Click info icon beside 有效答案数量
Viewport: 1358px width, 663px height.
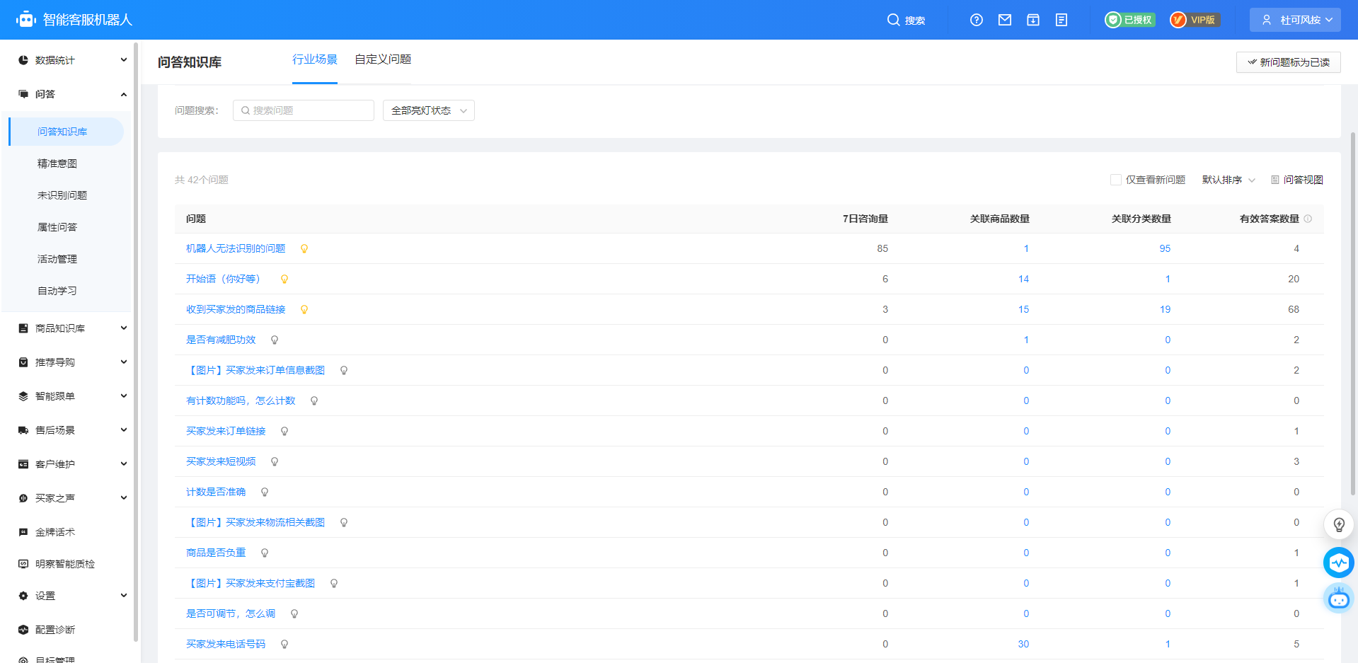1308,219
